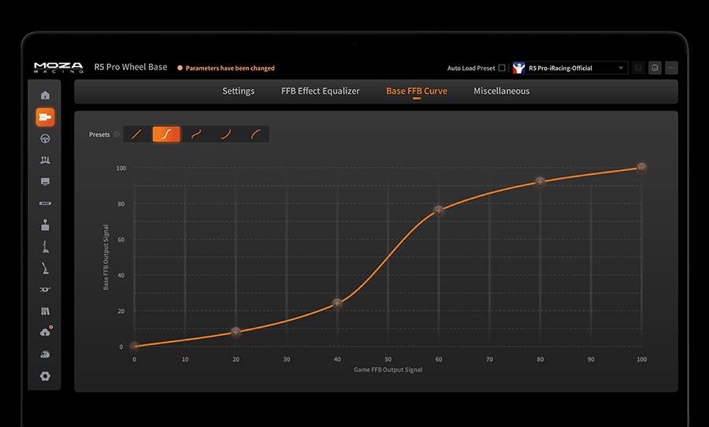
Task: Open the handbrake settings icon
Action: (x=45, y=268)
